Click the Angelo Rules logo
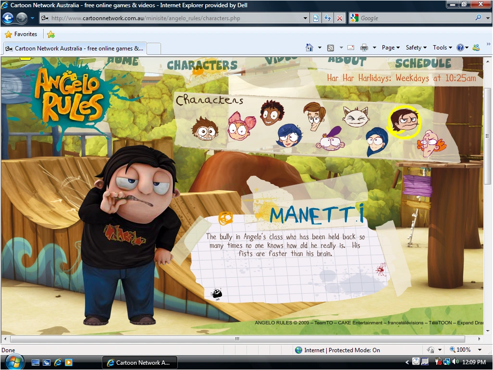This screenshot has width=493, height=370. point(71,94)
